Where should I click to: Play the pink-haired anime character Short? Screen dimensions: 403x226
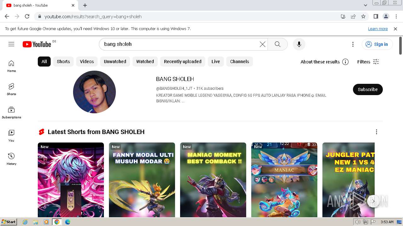71,180
